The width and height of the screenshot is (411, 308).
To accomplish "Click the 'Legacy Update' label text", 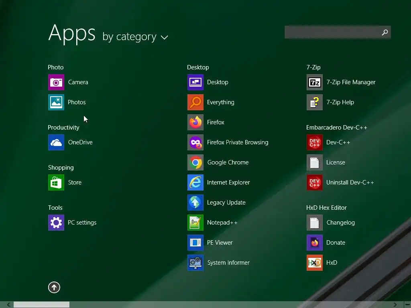I will (x=226, y=203).
